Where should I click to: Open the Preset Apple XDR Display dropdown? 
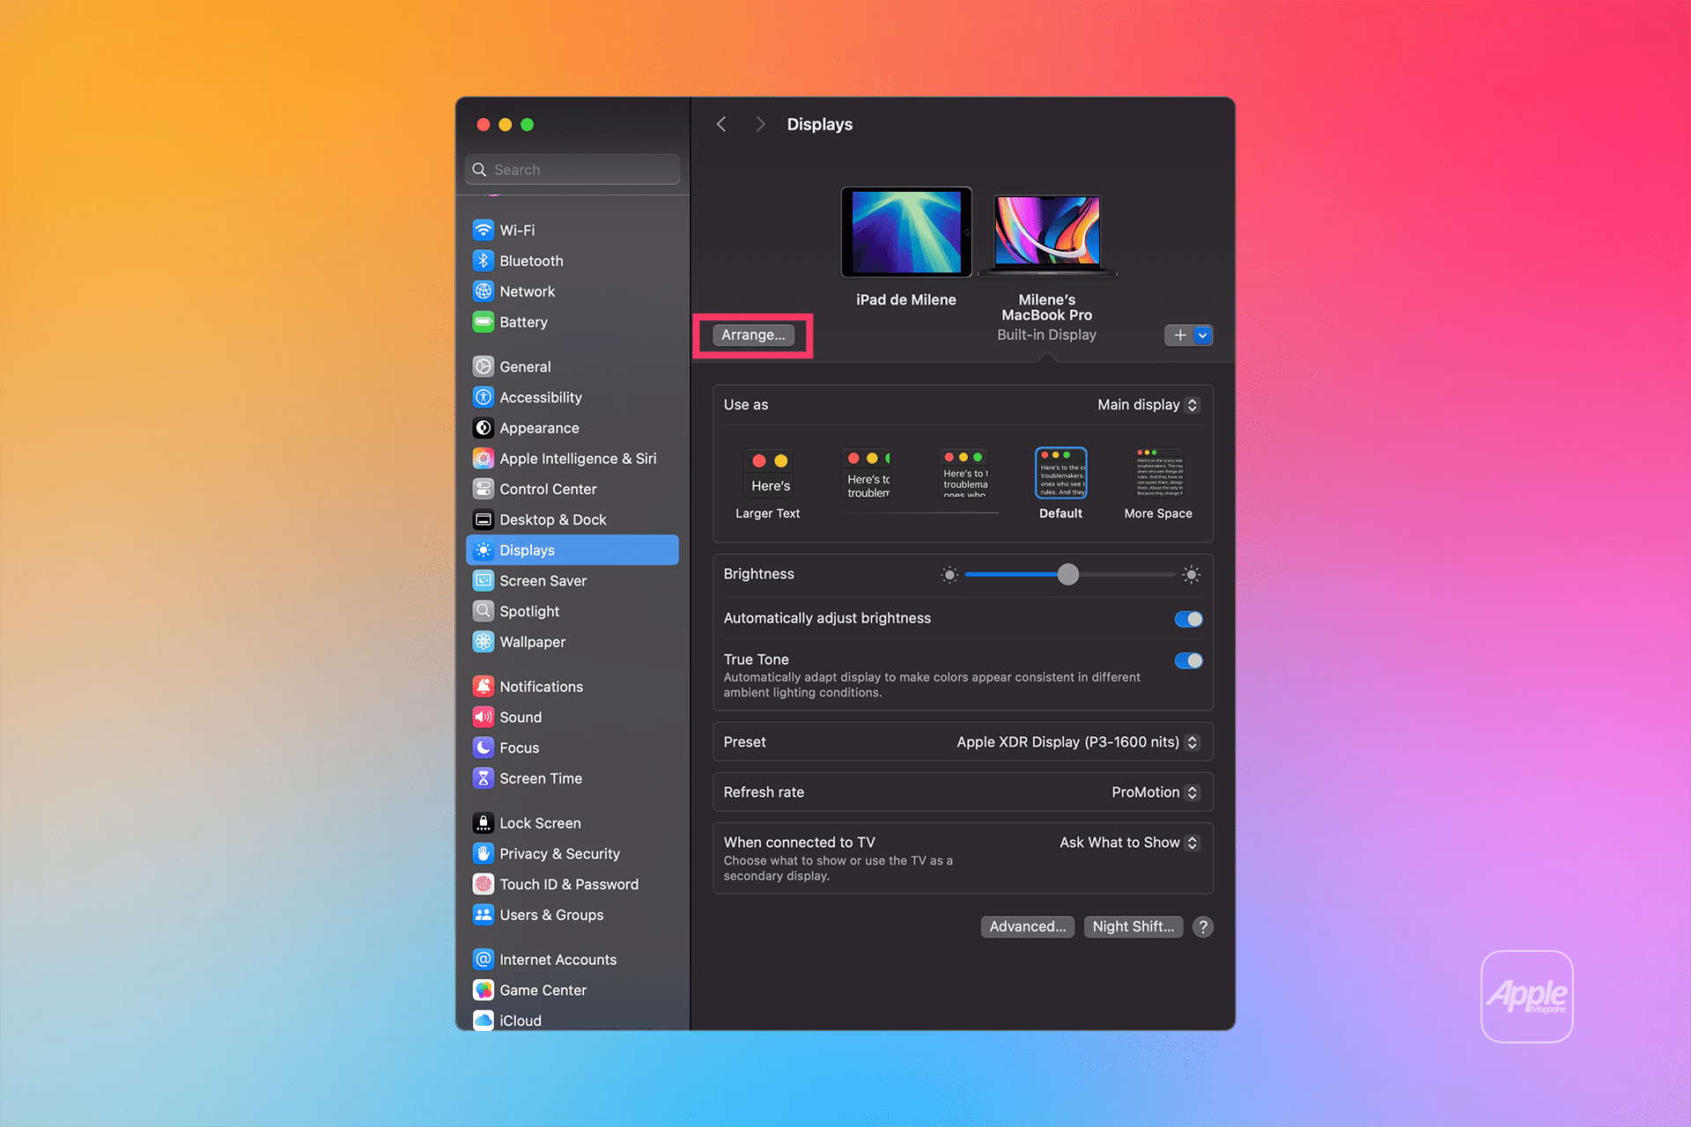click(x=1078, y=742)
